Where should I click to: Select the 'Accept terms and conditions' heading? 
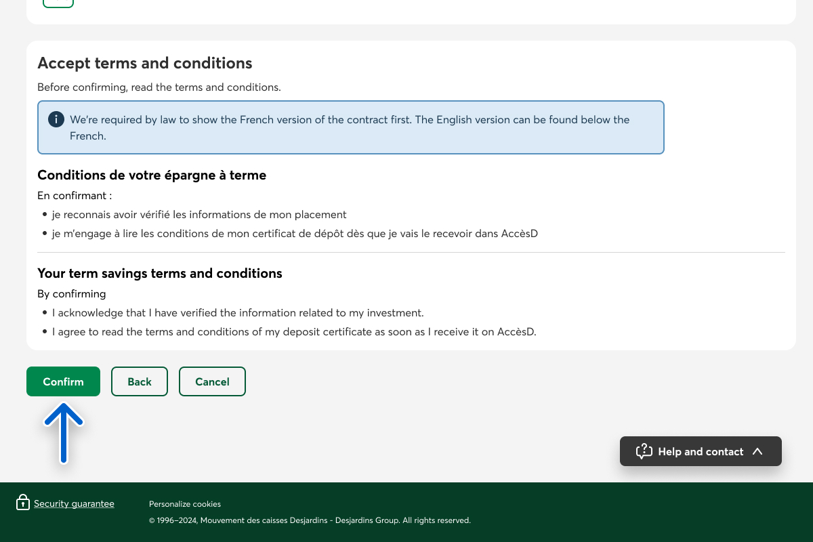144,63
